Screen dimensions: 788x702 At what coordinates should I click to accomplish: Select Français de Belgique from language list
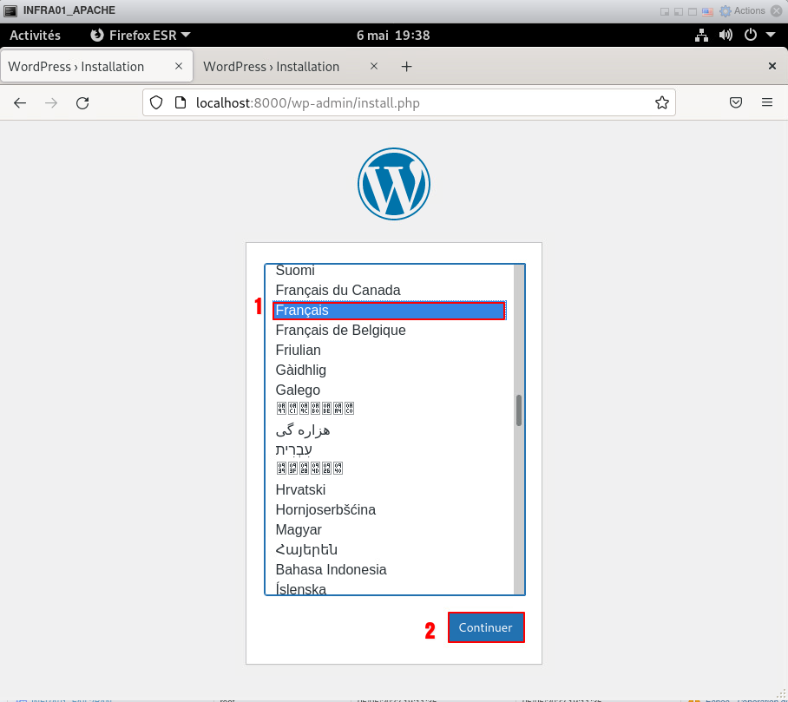click(x=340, y=331)
